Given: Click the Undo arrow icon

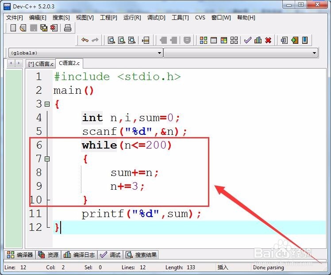Looking at the screenshot, I should pos(85,40).
